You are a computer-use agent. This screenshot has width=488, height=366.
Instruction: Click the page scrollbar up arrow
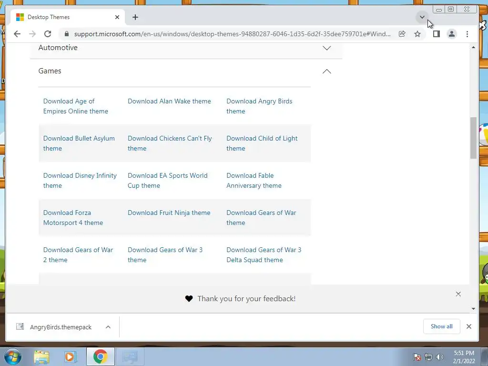[473, 47]
